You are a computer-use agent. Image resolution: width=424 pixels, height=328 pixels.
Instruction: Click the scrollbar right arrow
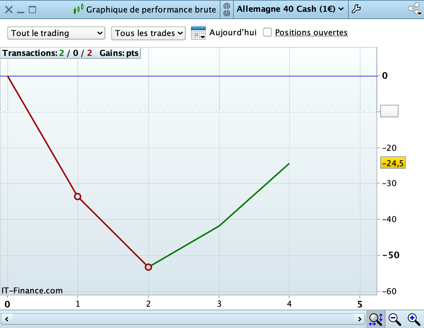(x=359, y=320)
